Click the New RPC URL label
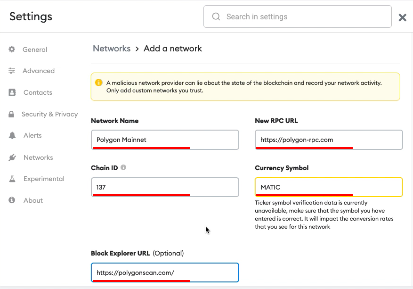This screenshot has width=413, height=289. pos(276,121)
